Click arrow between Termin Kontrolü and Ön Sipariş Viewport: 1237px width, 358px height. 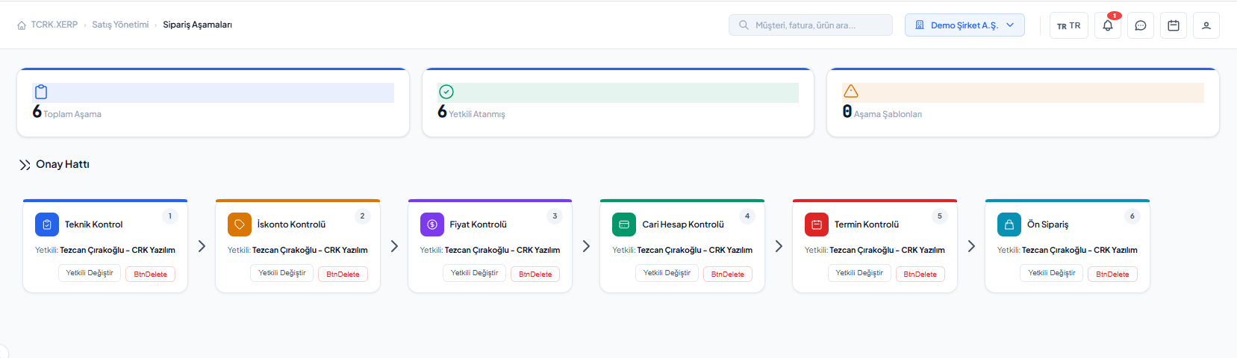(971, 246)
